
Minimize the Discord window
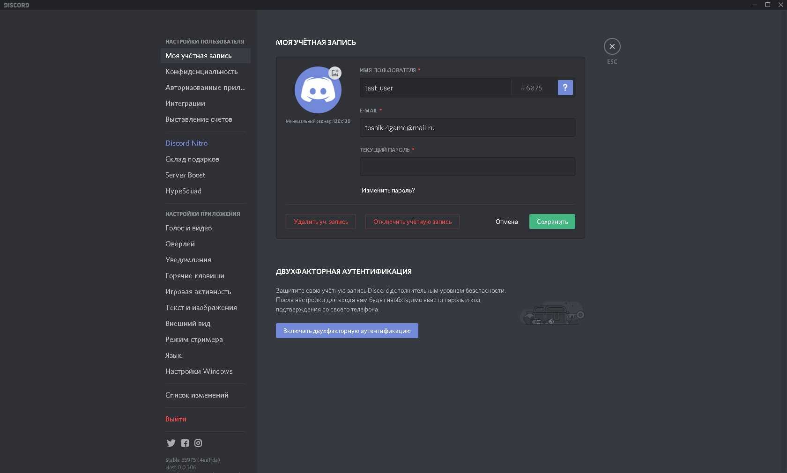click(x=754, y=5)
